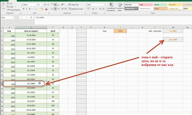Increase font size with the larger A icon
Viewport: 192px width, 115px height.
tap(45, 5)
